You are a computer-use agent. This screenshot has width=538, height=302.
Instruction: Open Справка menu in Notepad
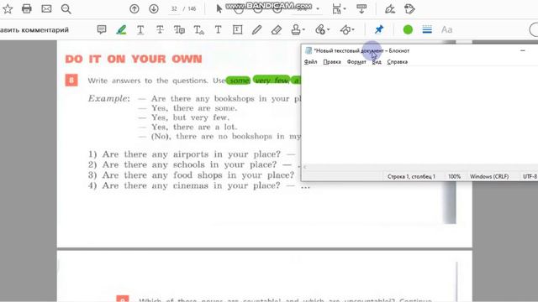(x=398, y=62)
